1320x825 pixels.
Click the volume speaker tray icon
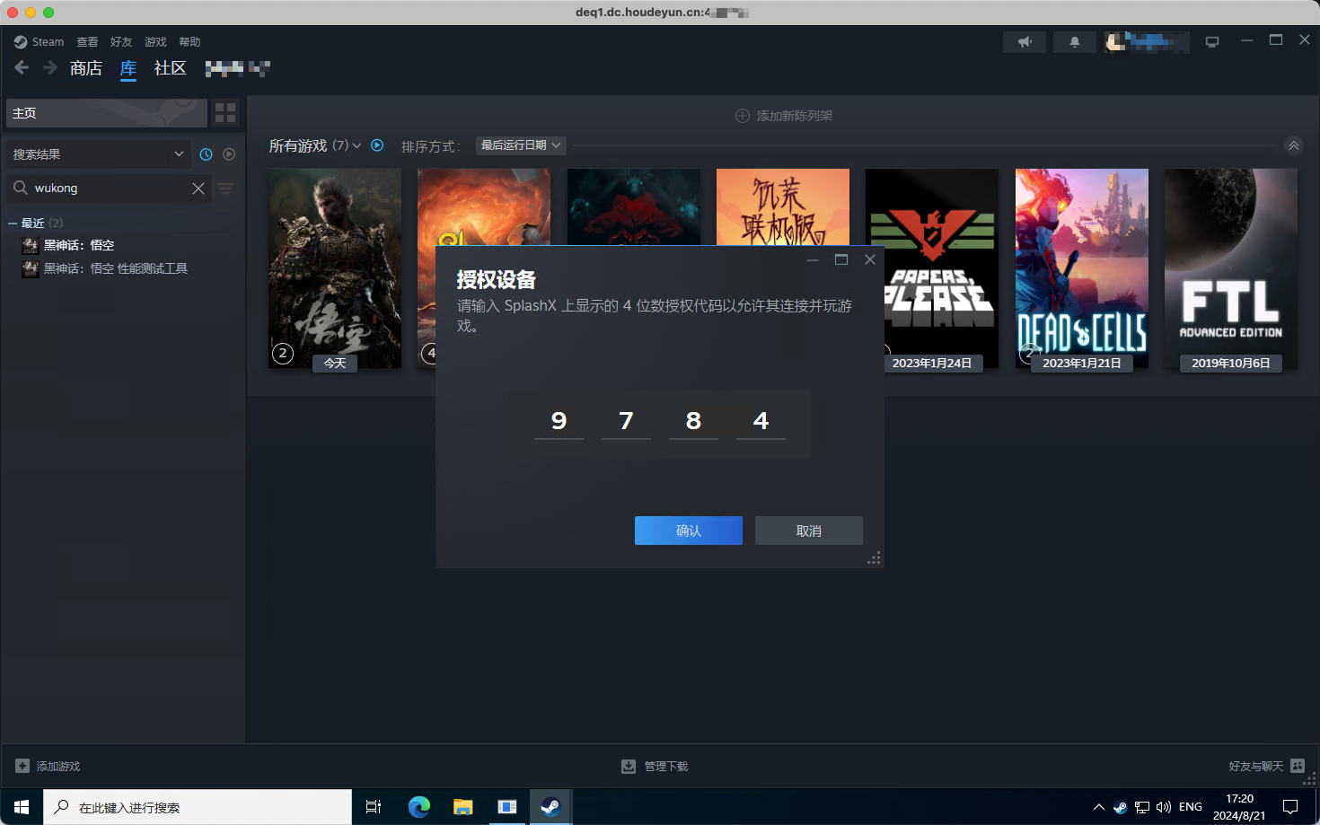pyautogui.click(x=1164, y=807)
